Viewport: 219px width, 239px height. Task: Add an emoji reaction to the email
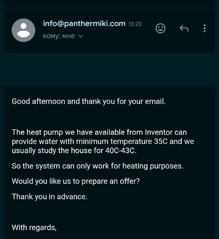point(160,28)
